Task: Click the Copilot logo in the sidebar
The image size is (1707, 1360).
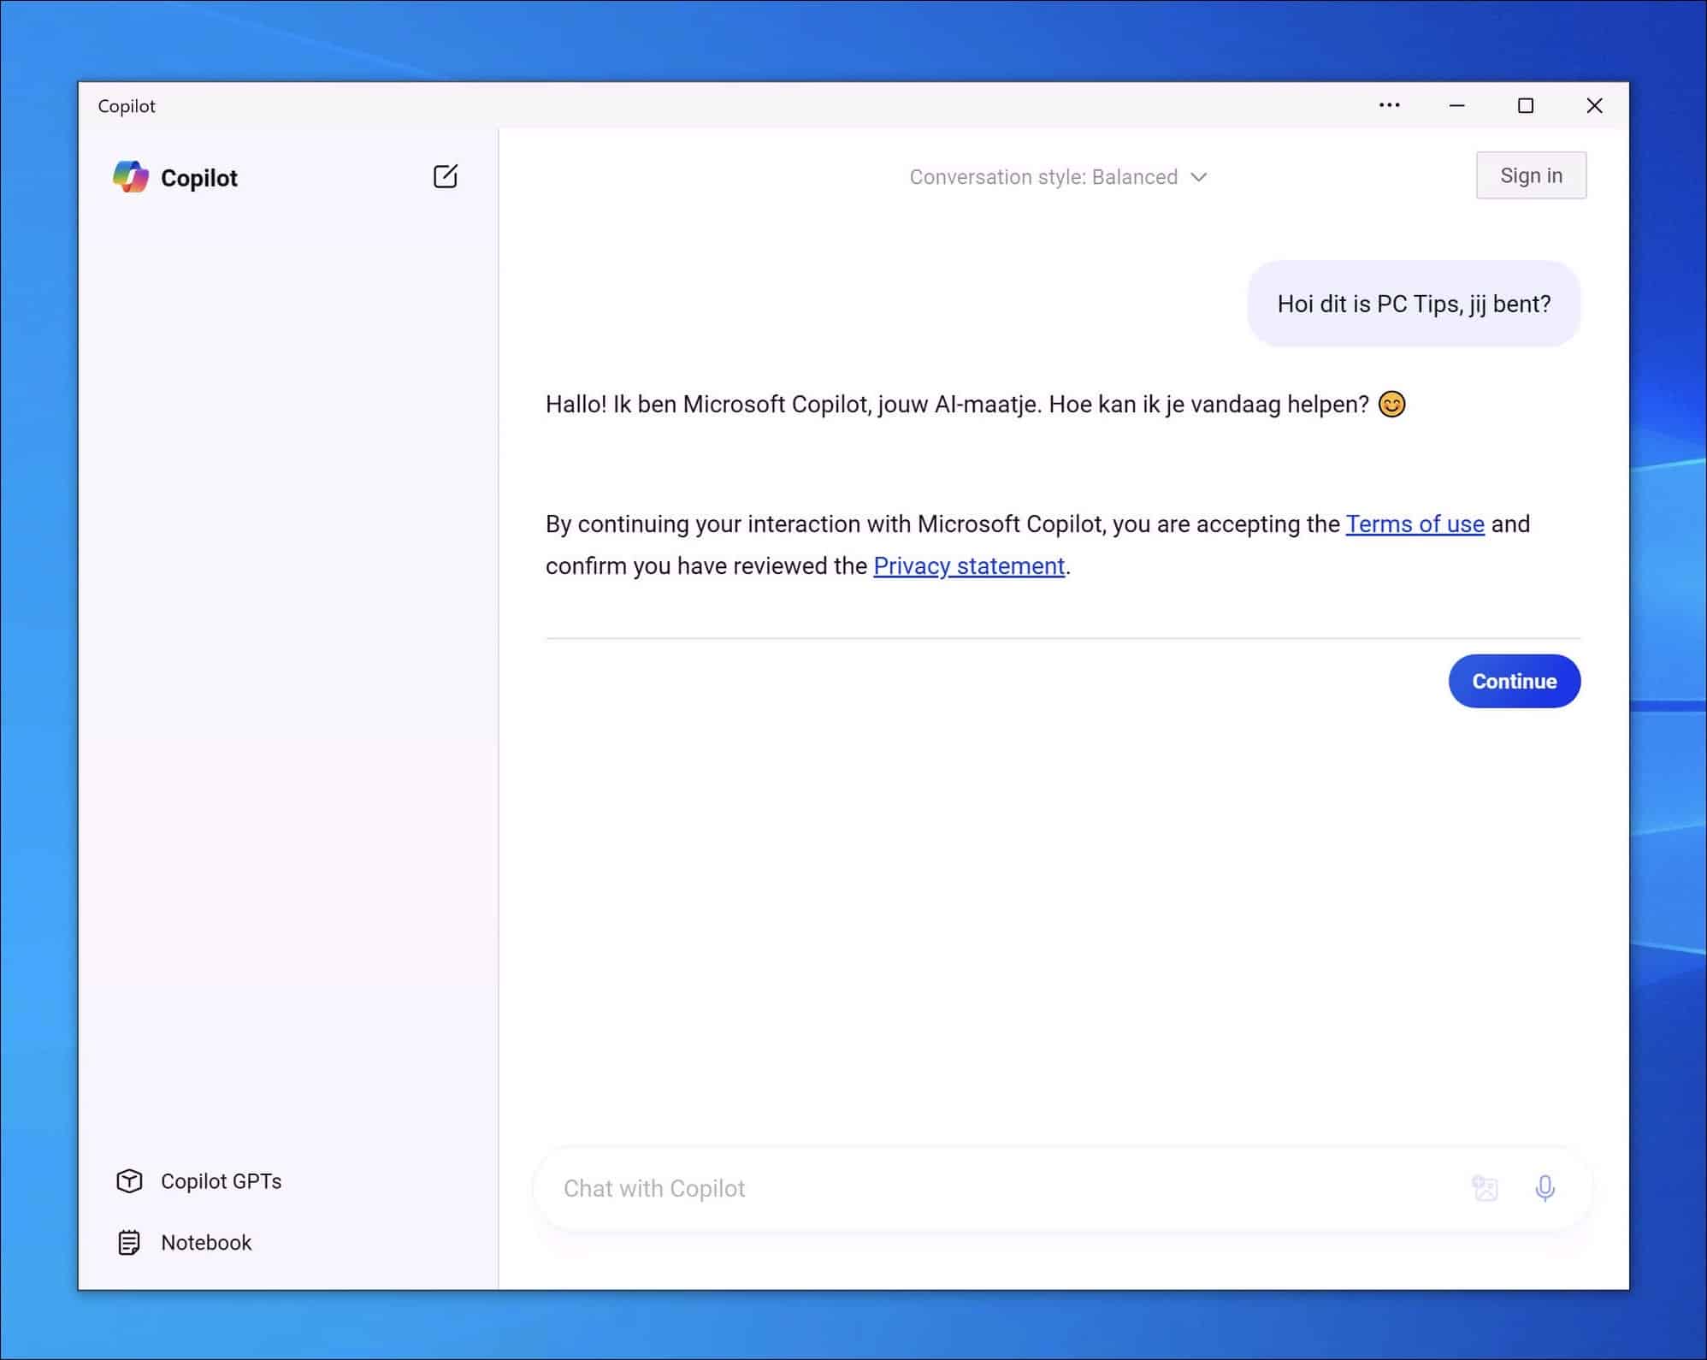Action: (132, 177)
